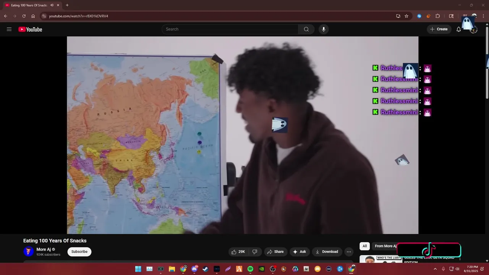The height and width of the screenshot is (275, 489).
Task: View site information icon in address bar
Action: tap(44, 16)
